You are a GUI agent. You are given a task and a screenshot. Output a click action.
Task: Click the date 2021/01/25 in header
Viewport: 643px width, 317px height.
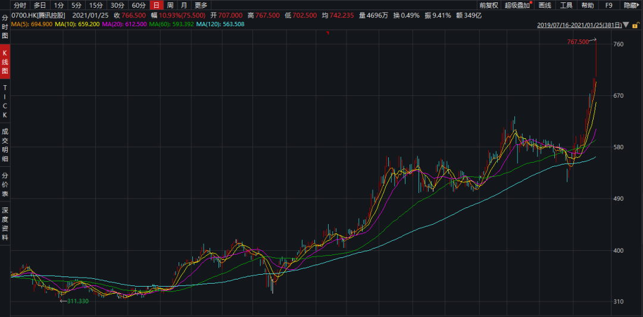tap(90, 15)
